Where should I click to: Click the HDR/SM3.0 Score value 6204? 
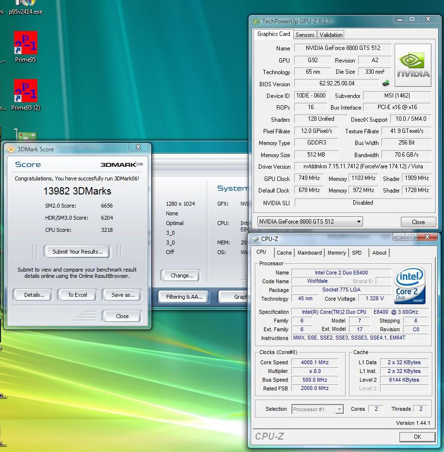[107, 218]
